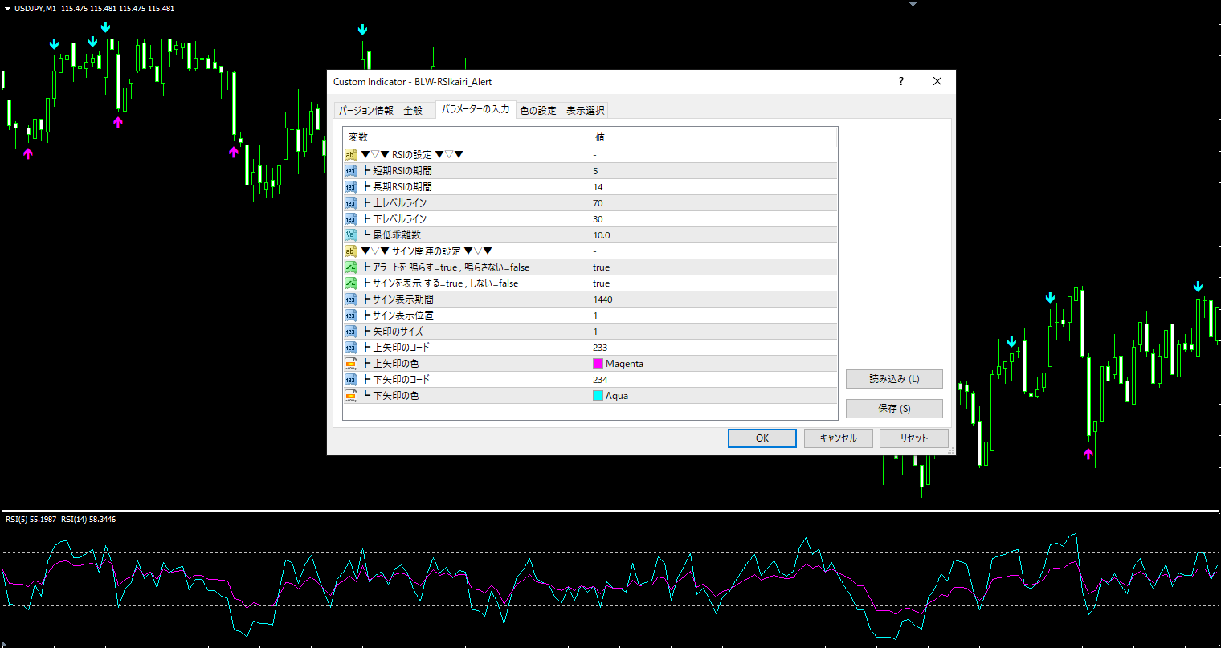Click the boolean icon beside アラートを鳴らす
Viewport: 1221px width, 648px height.
[351, 267]
